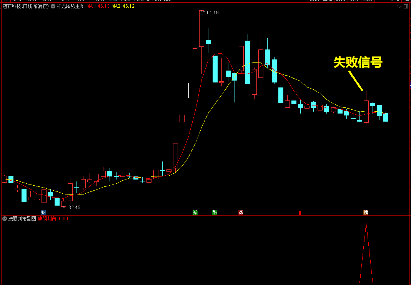Click the 32.45 low price label
411x285 pixels.
[74, 208]
